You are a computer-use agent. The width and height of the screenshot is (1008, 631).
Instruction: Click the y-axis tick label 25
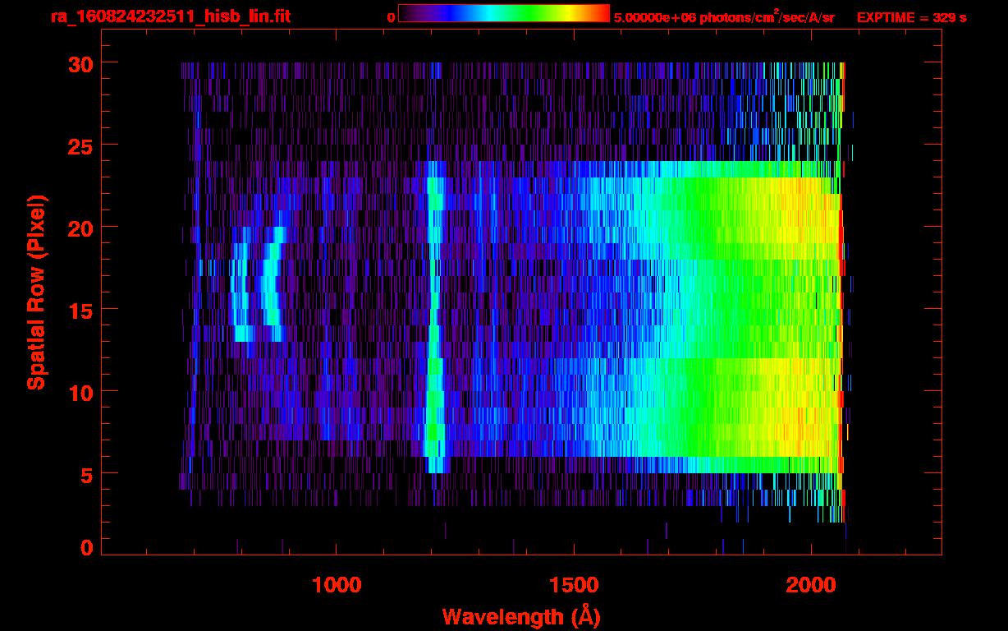pos(80,145)
